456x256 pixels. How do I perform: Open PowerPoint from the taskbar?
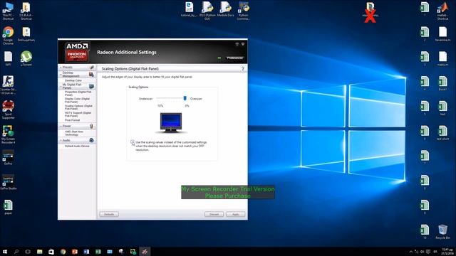coord(75,252)
